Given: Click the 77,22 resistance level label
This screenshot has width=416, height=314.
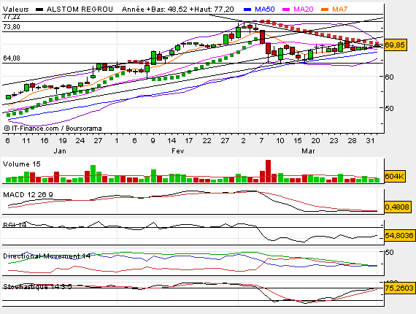Looking at the screenshot, I should click(12, 17).
